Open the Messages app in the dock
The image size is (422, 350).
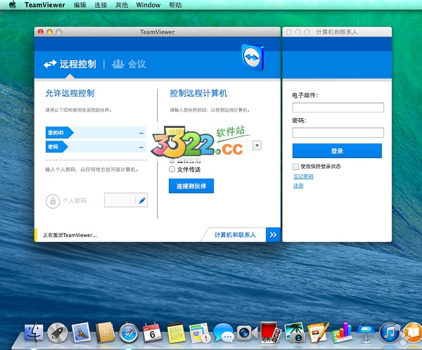223,333
